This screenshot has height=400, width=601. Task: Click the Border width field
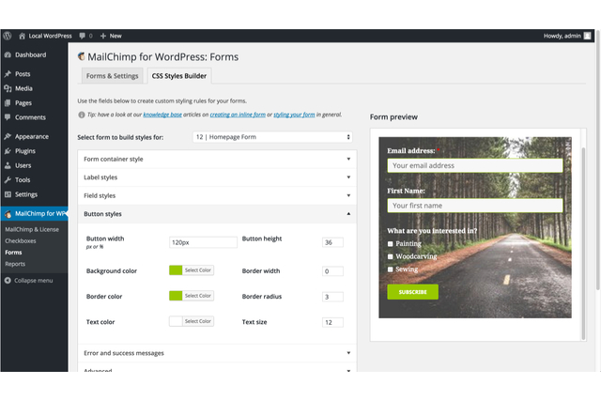coord(332,271)
